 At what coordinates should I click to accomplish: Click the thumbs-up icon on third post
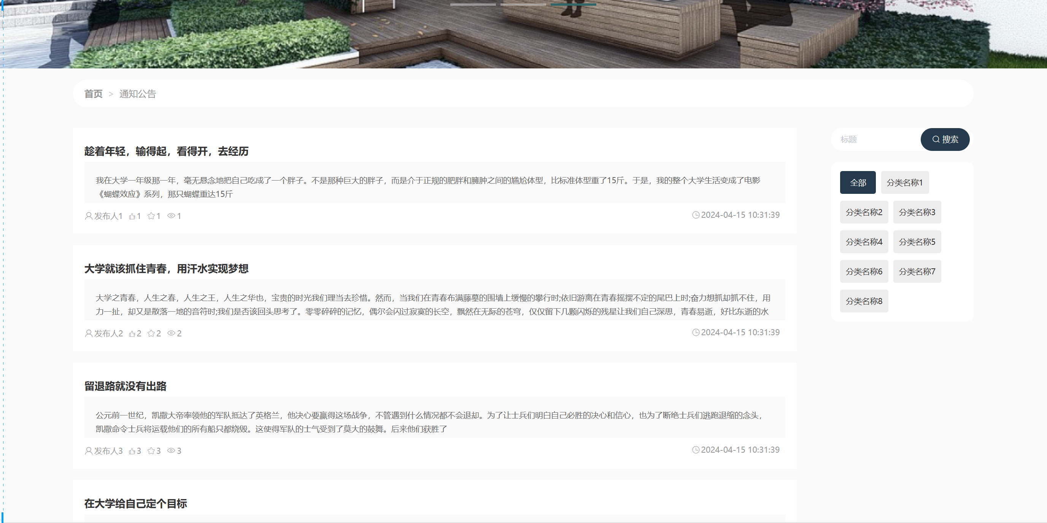132,451
